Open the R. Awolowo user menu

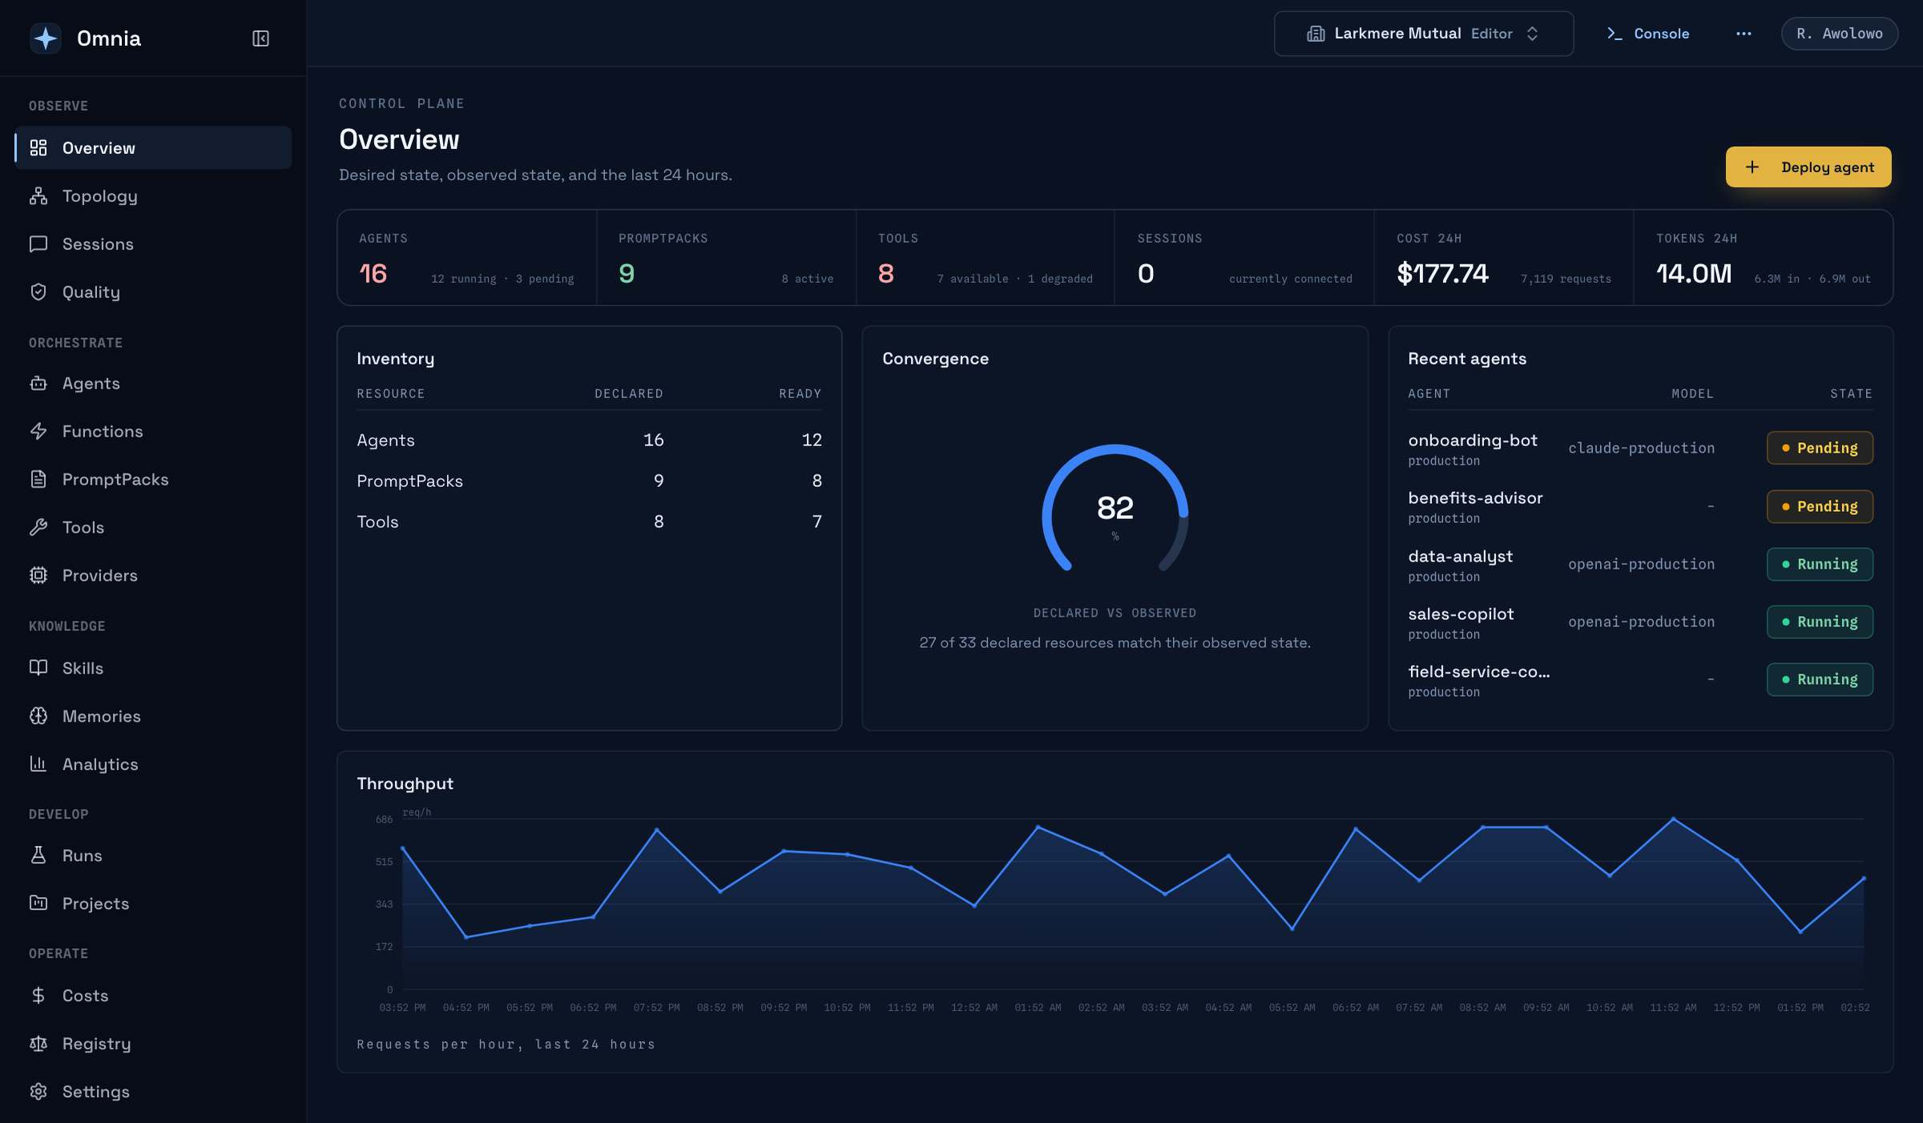[1840, 34]
